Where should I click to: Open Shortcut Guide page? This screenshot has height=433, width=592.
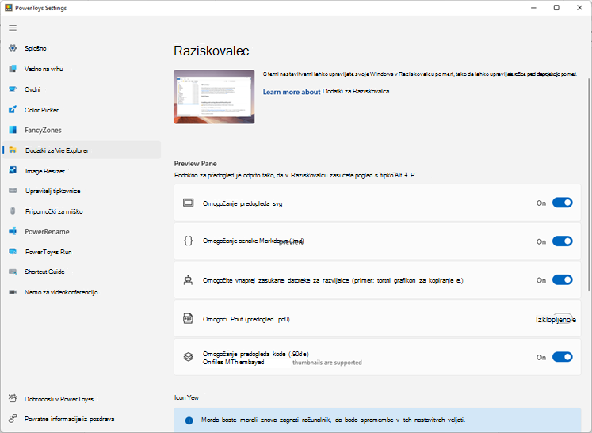tap(82, 272)
